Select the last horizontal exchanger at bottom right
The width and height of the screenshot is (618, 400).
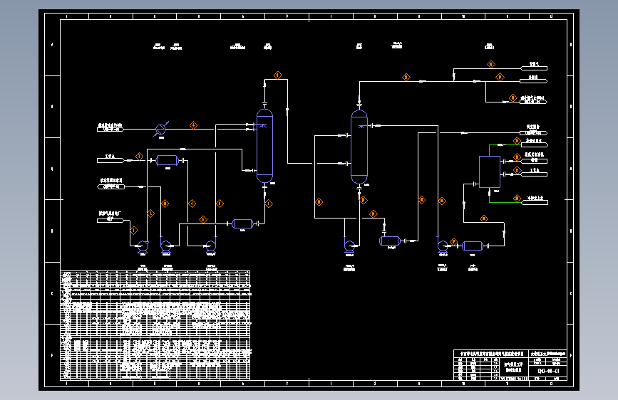point(472,246)
